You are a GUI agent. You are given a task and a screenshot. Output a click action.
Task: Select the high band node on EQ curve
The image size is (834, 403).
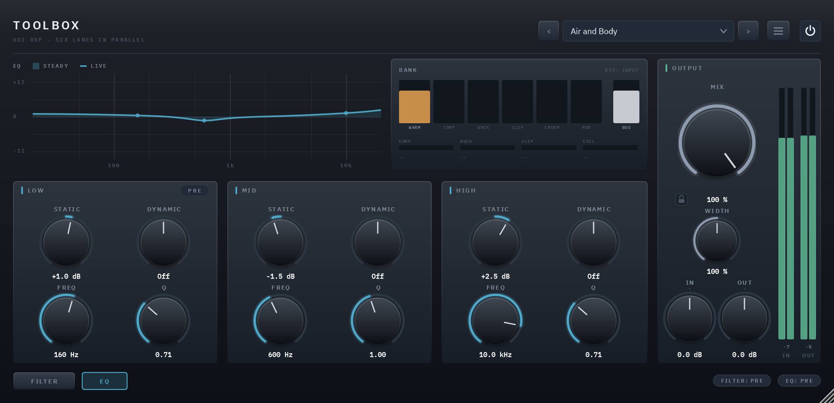[346, 113]
